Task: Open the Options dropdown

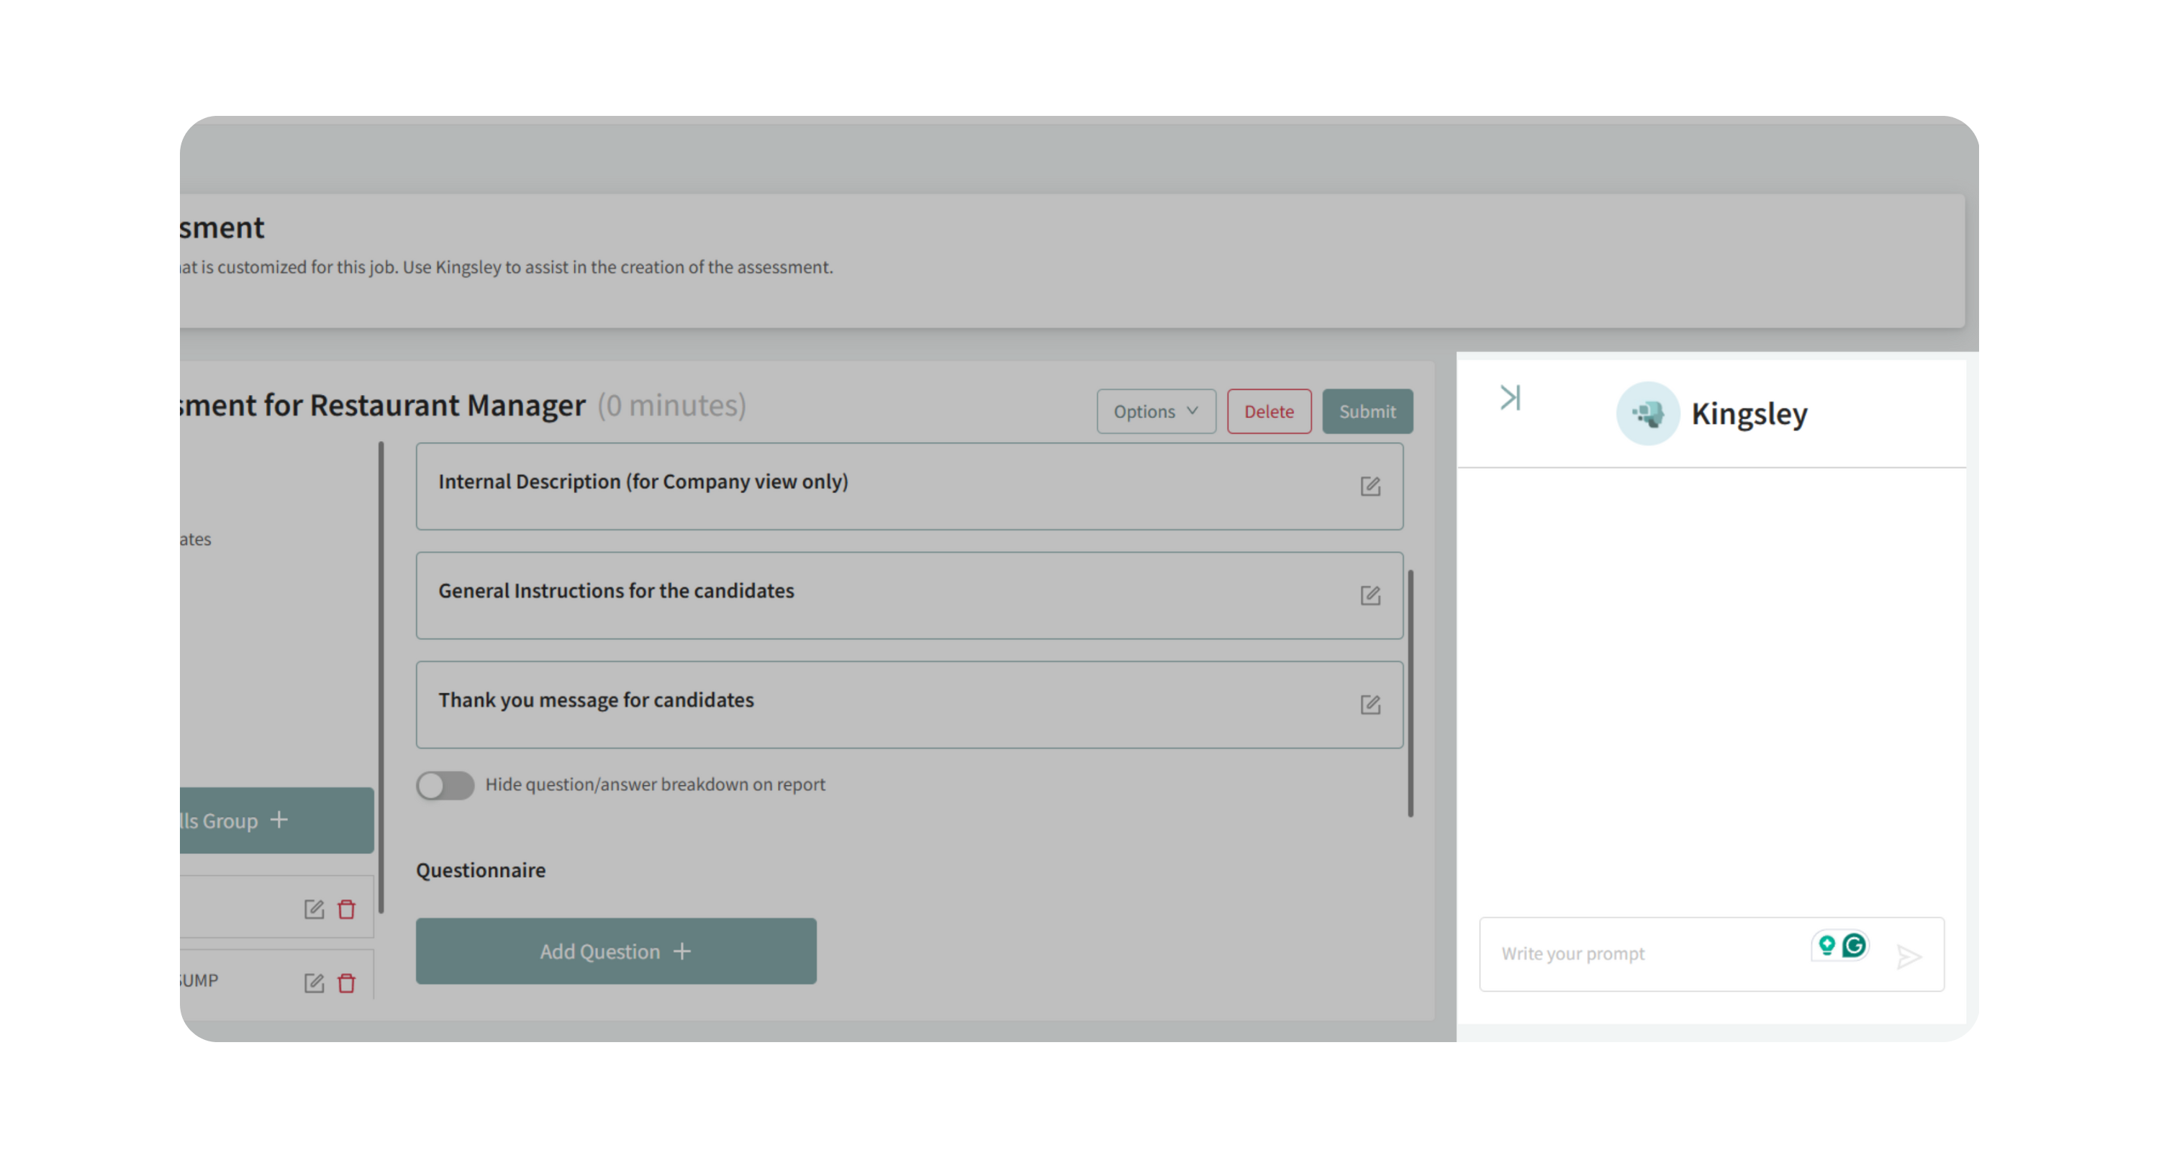Action: tap(1155, 412)
